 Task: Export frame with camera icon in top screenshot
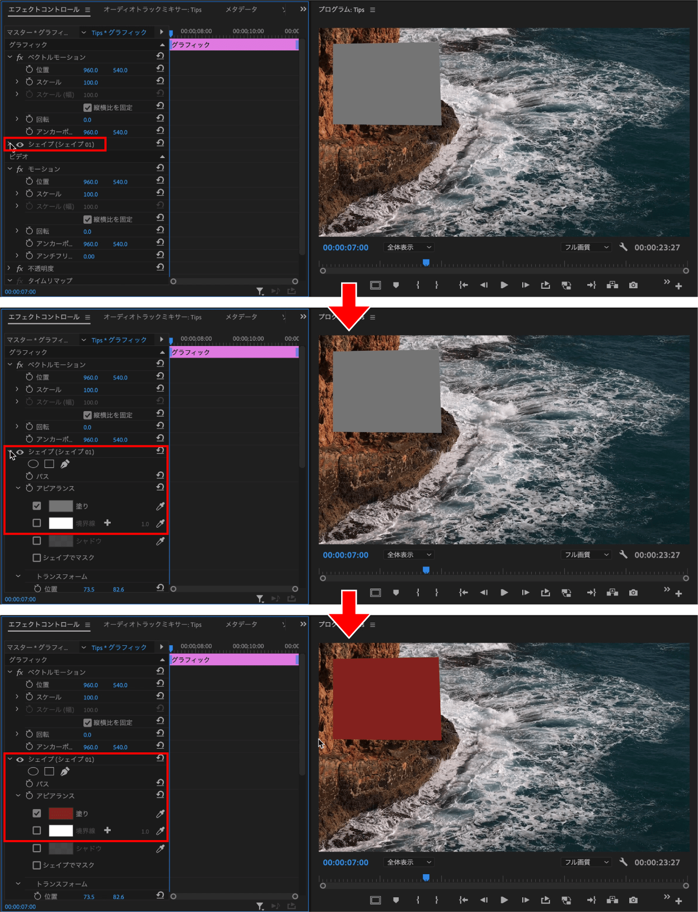tap(633, 285)
